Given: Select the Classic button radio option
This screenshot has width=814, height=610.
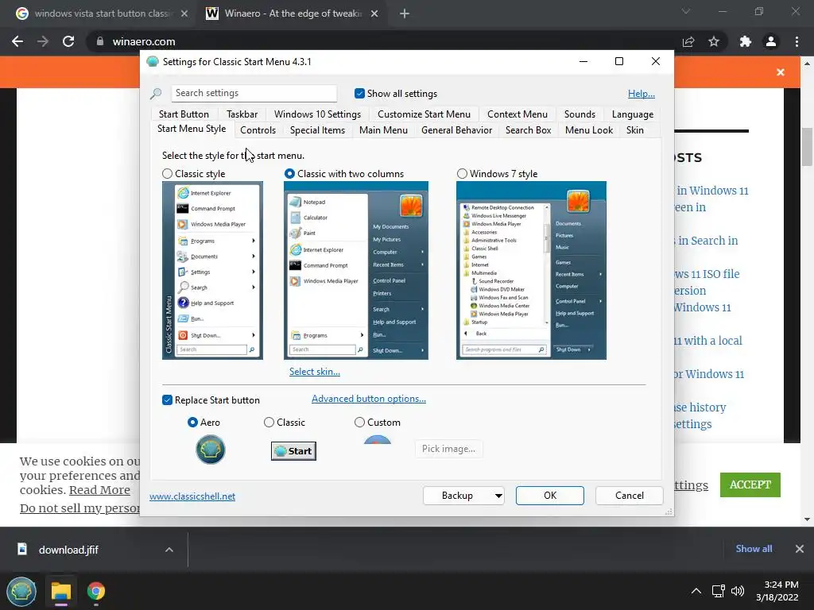Looking at the screenshot, I should 269,423.
